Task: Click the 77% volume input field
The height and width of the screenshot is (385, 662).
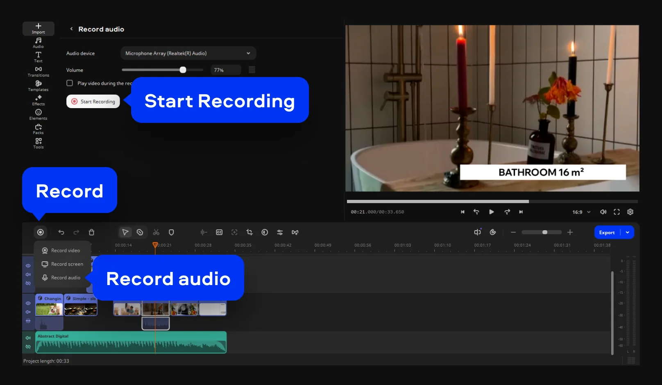Action: tap(226, 70)
